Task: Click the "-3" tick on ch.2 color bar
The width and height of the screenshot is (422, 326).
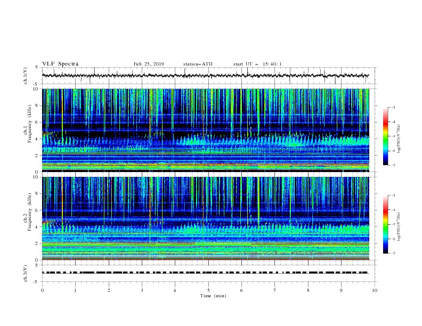Action: [393, 195]
